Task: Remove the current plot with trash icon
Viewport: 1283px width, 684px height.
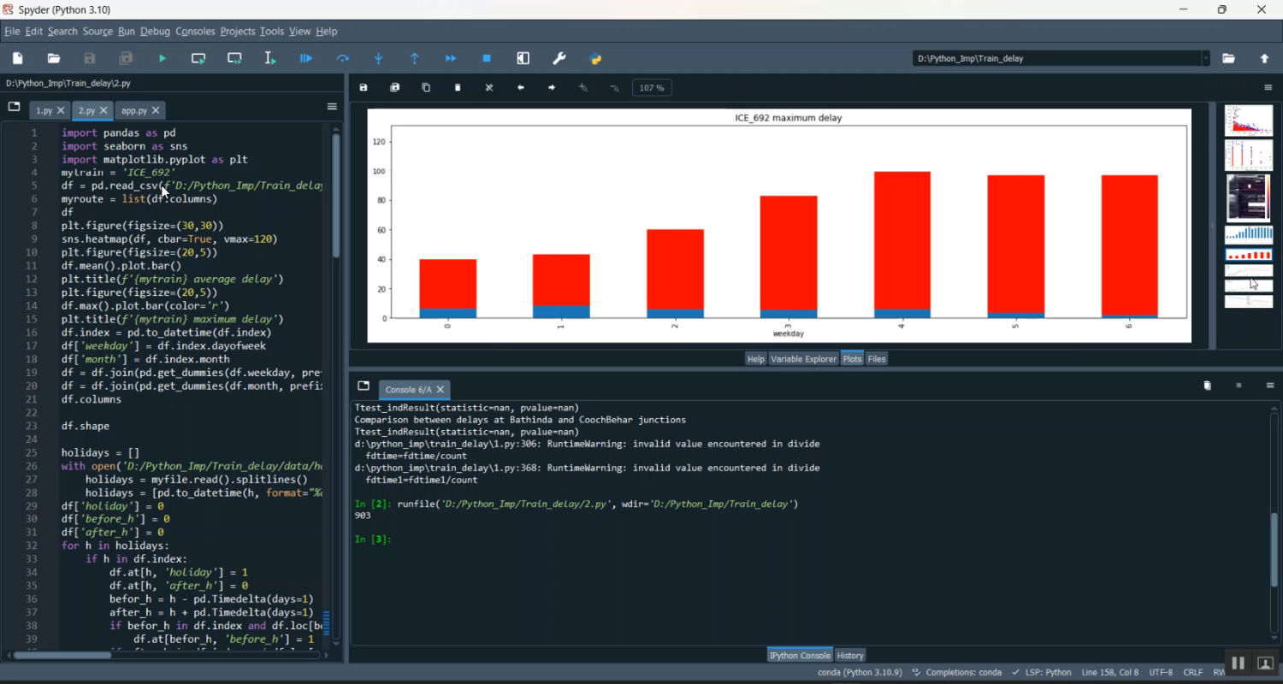Action: pyautogui.click(x=458, y=87)
